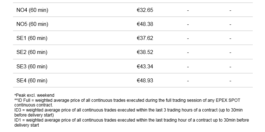265x132 pixels.
Task: Click the last dash in NO5 row
Action: click(230, 24)
